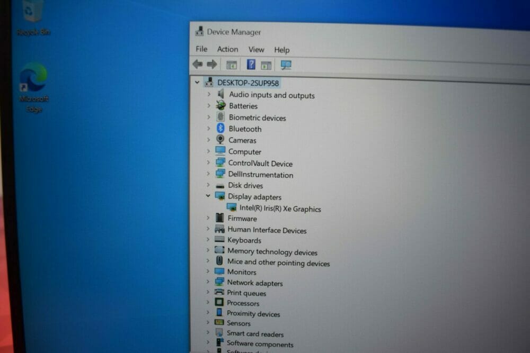Image resolution: width=530 pixels, height=353 pixels.
Task: Expand the Monitors category arrow
Action: pyautogui.click(x=208, y=271)
